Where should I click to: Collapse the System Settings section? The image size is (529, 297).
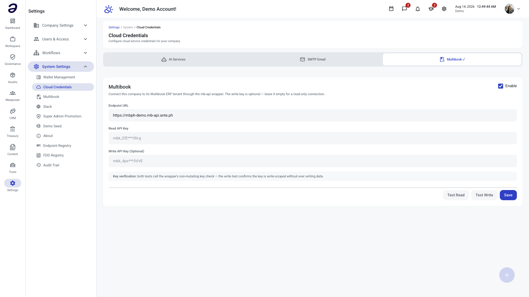click(x=85, y=67)
